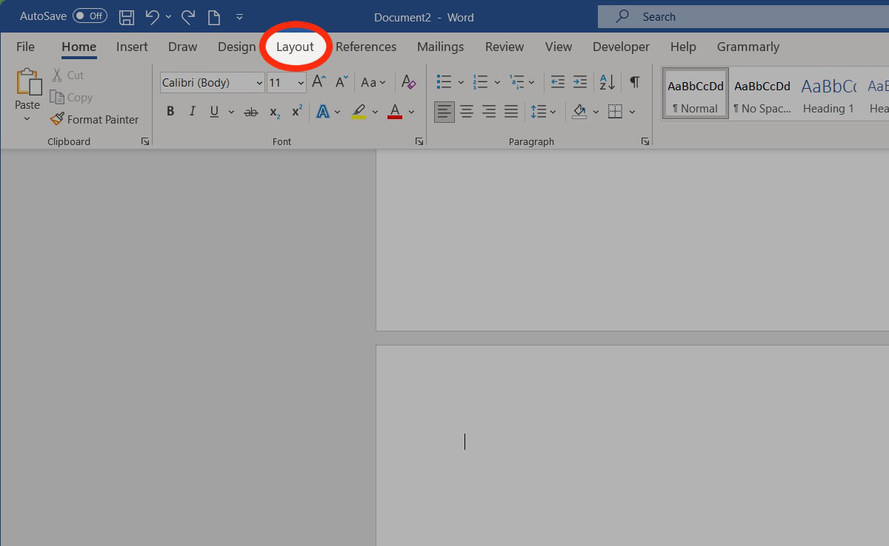Screen dimensions: 889x546
Task: Click the Format Painter brush icon
Action: coord(57,119)
